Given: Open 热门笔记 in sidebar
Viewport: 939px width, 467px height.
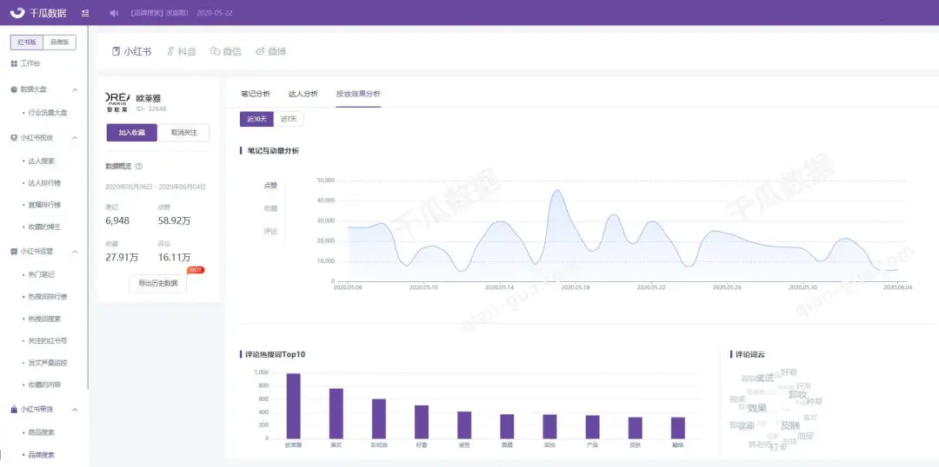Looking at the screenshot, I should pos(42,274).
